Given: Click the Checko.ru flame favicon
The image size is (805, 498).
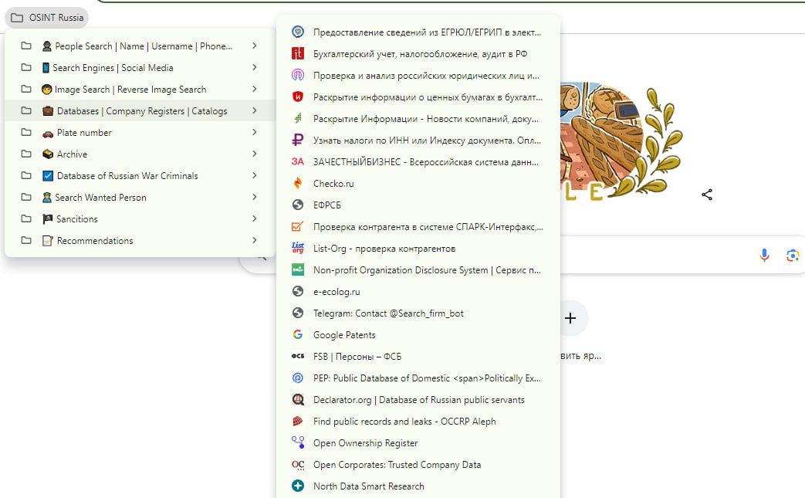Looking at the screenshot, I should click(298, 184).
